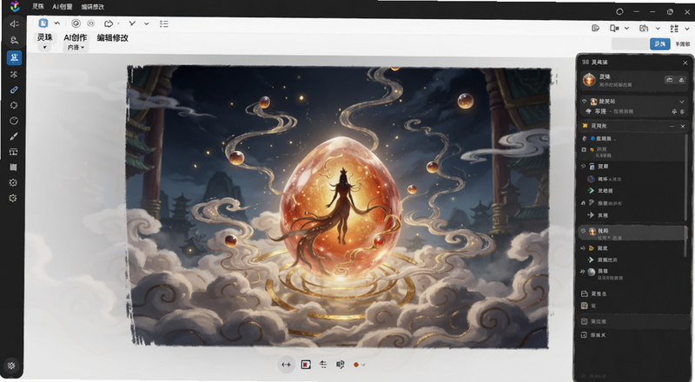Screen dimensions: 695x382
Task: Switch to the AI创作 tab
Action: tap(76, 37)
